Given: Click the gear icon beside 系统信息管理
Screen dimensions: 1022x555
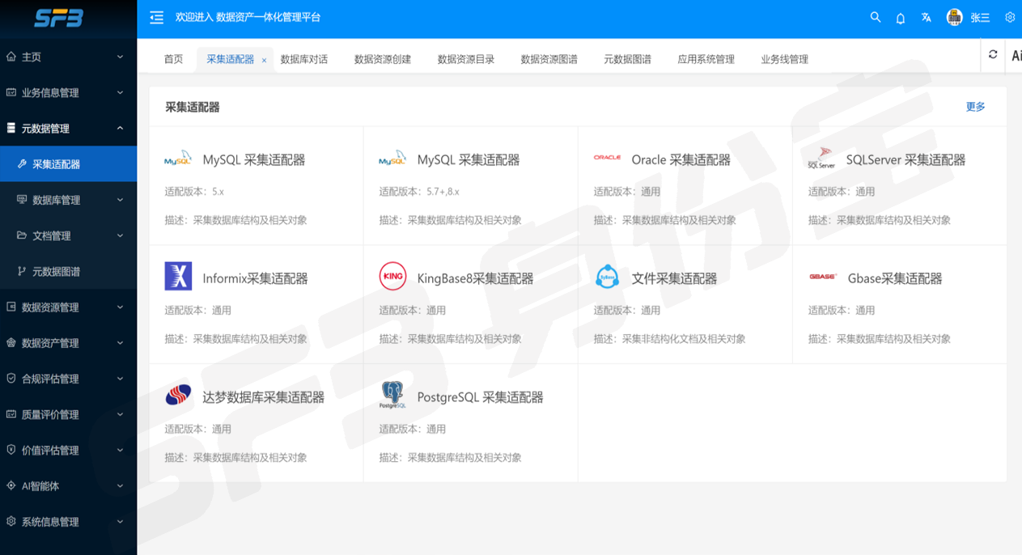Looking at the screenshot, I should [11, 521].
